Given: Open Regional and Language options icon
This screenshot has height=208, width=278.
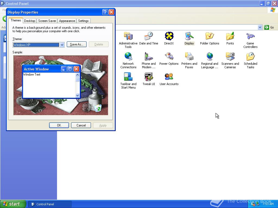Looking at the screenshot, I should [x=210, y=60].
